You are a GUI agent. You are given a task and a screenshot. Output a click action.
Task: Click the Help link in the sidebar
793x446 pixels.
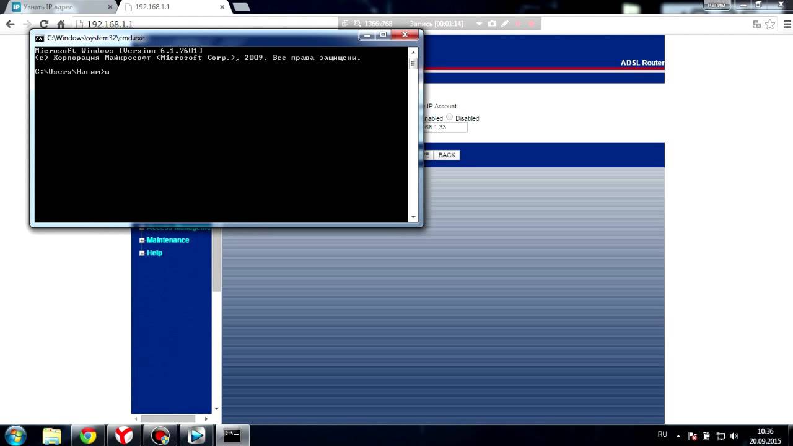(154, 253)
